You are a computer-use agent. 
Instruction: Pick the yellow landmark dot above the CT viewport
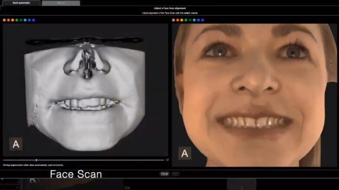click(13, 20)
